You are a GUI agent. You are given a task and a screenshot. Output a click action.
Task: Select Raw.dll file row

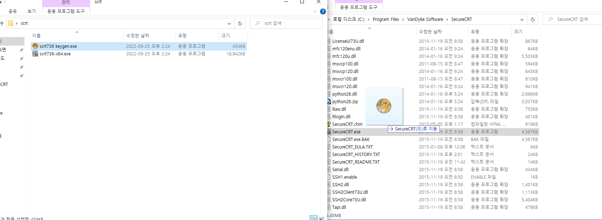[x=433, y=109]
